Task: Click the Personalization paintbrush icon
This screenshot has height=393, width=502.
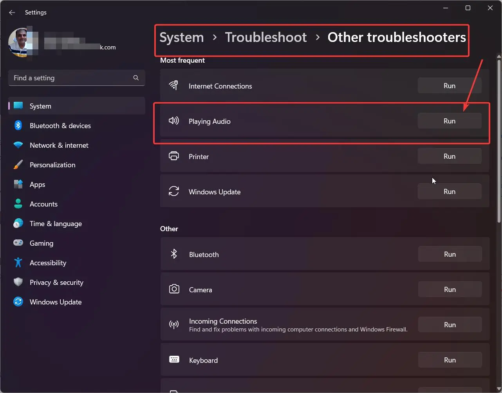Action: [x=18, y=165]
